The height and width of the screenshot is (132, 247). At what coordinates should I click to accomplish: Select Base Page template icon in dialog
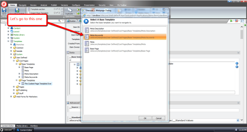(87, 50)
